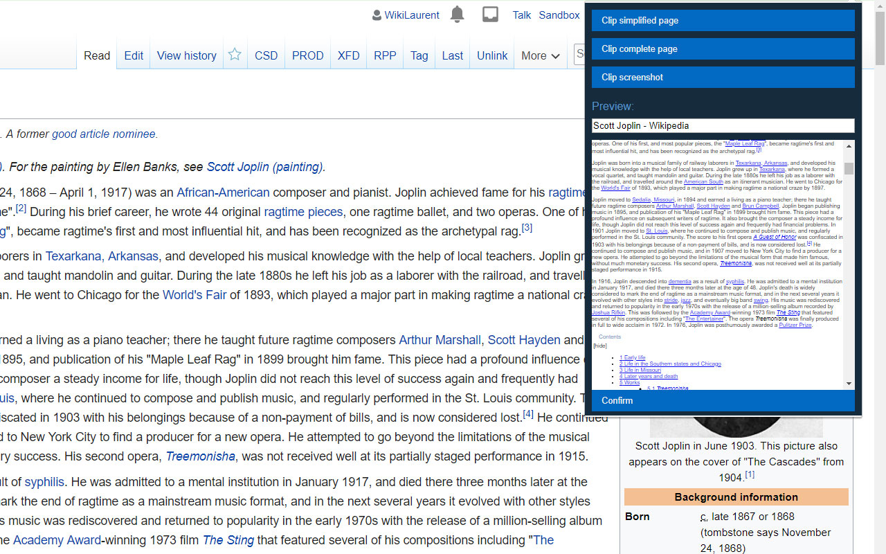Activate the PROD deletion tool
The image size is (886, 554).
[307, 55]
